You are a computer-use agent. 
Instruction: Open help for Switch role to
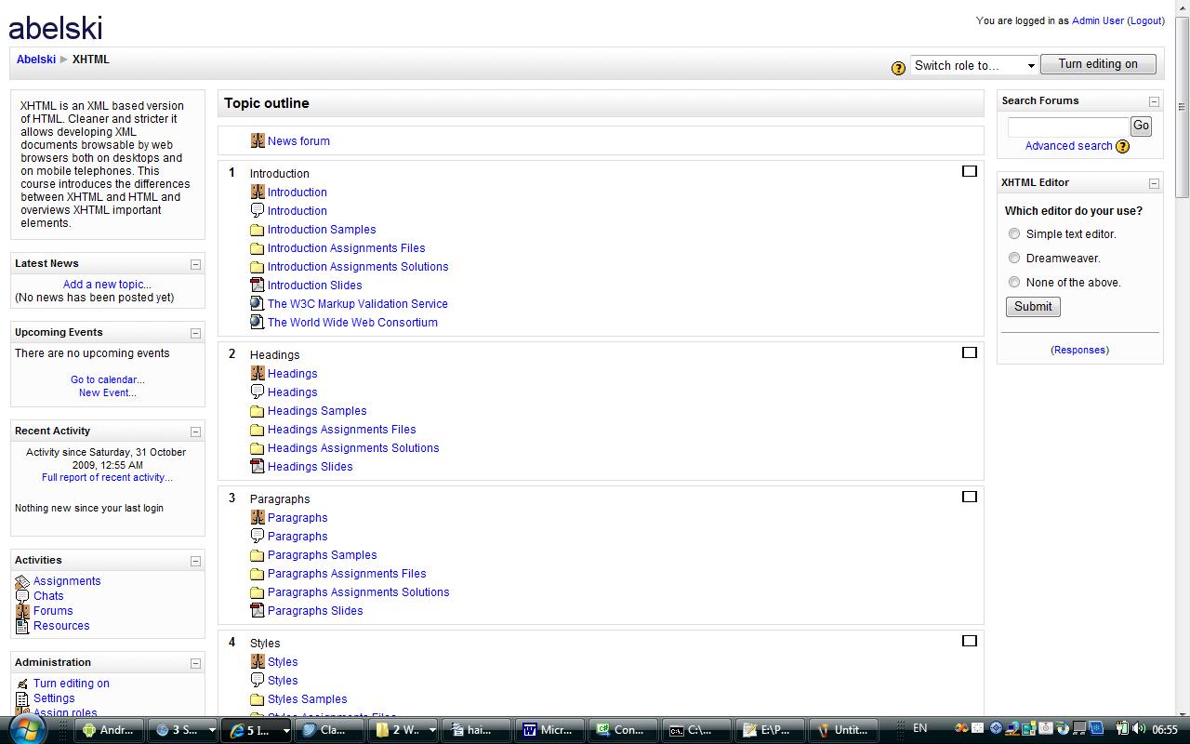point(898,68)
